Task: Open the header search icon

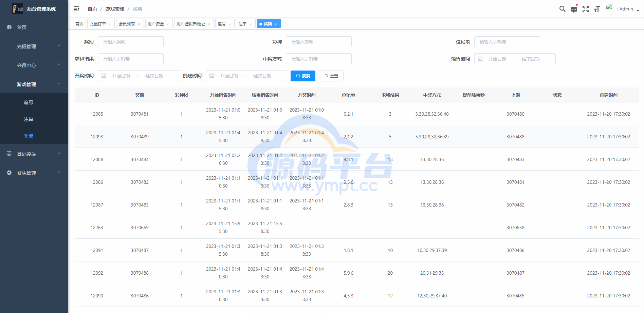Action: (563, 9)
